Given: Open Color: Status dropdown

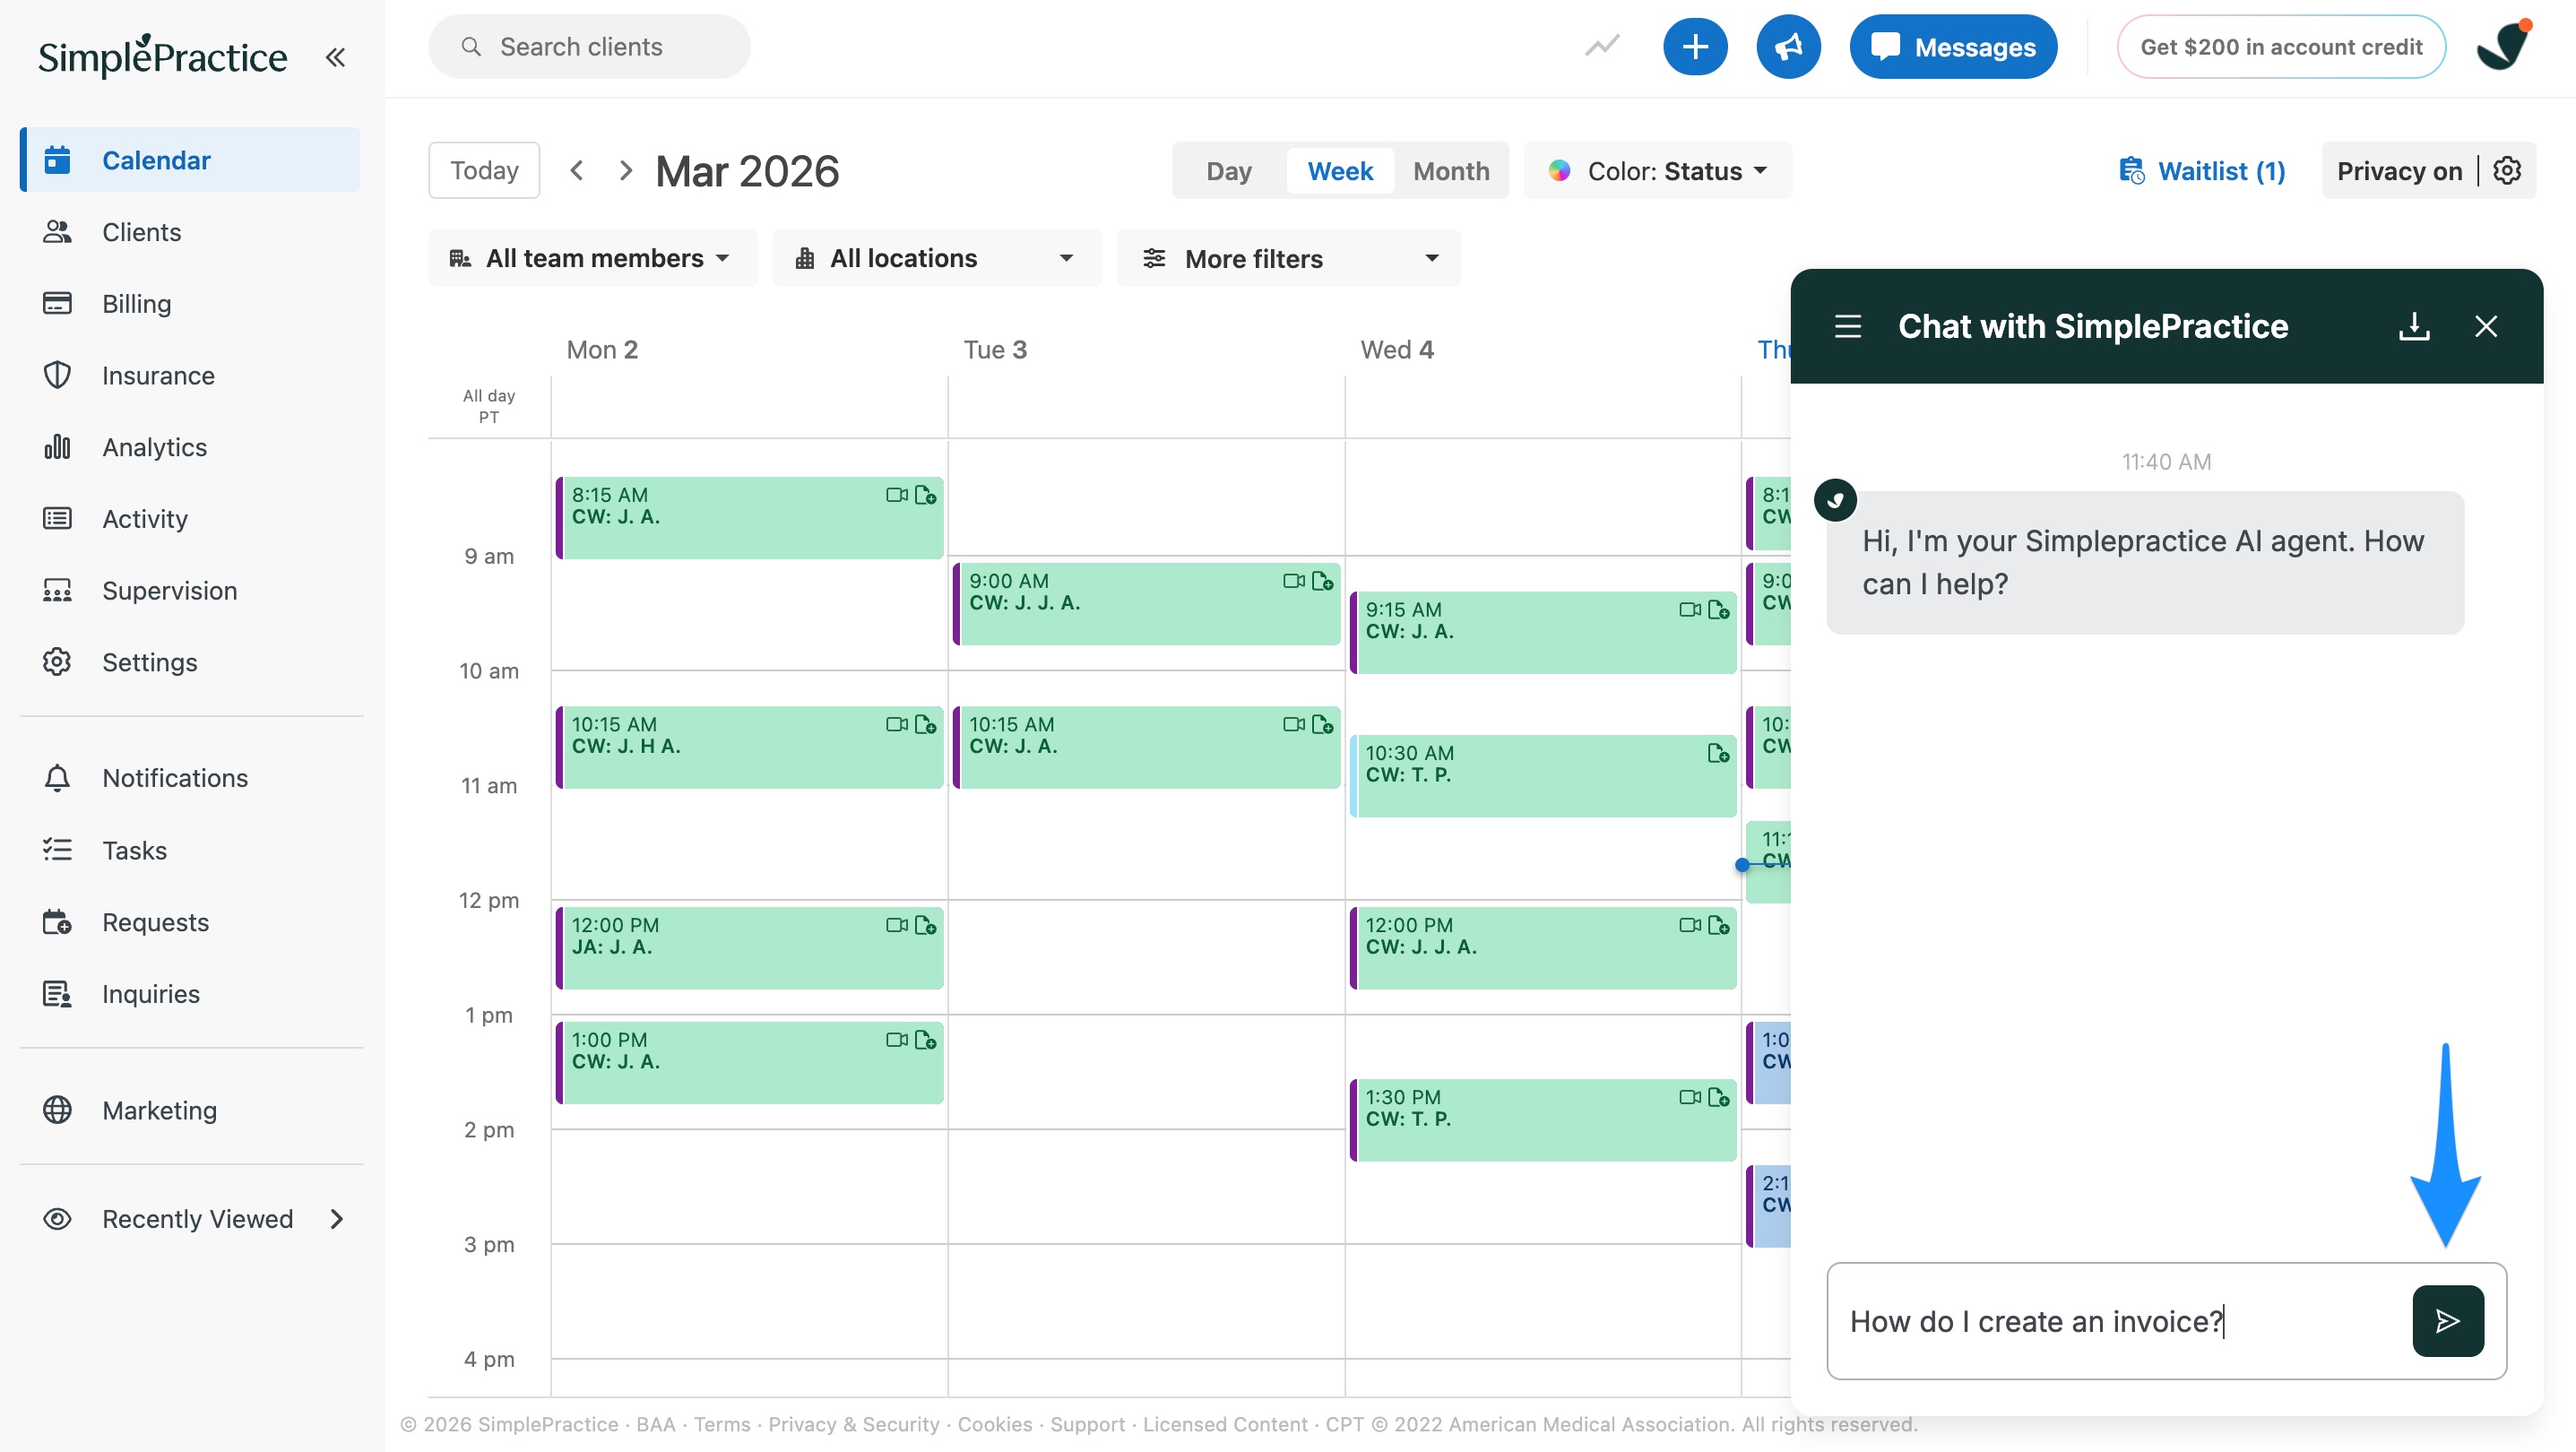Looking at the screenshot, I should tap(1657, 171).
